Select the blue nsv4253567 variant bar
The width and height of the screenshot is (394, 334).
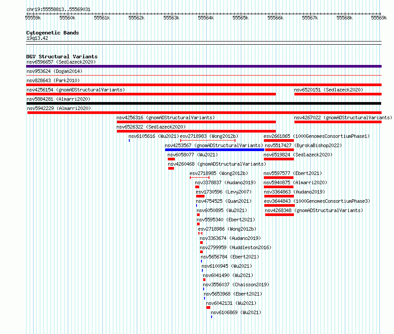click(215, 150)
